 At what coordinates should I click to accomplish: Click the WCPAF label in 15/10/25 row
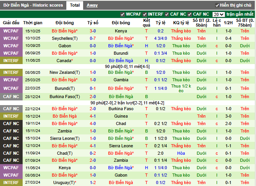coord(11,31)
